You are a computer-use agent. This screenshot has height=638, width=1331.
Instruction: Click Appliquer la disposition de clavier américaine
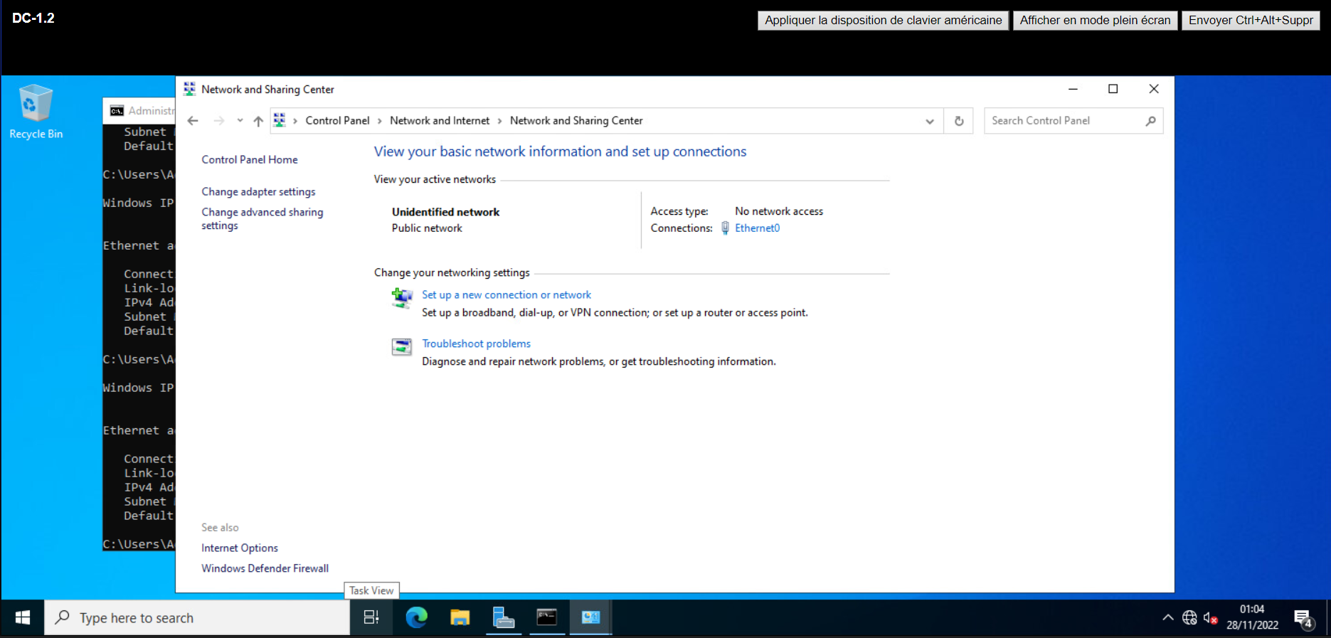point(883,20)
